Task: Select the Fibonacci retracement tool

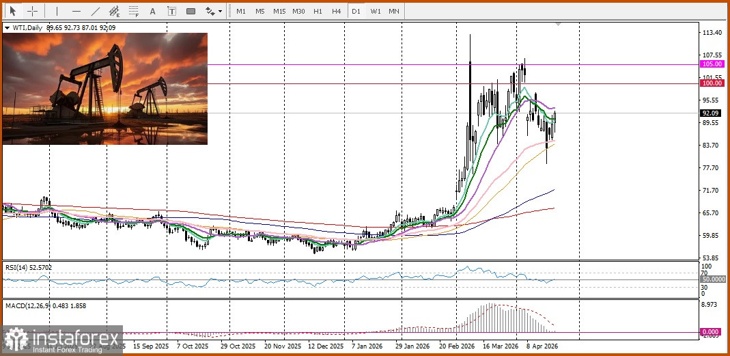Action: click(134, 12)
